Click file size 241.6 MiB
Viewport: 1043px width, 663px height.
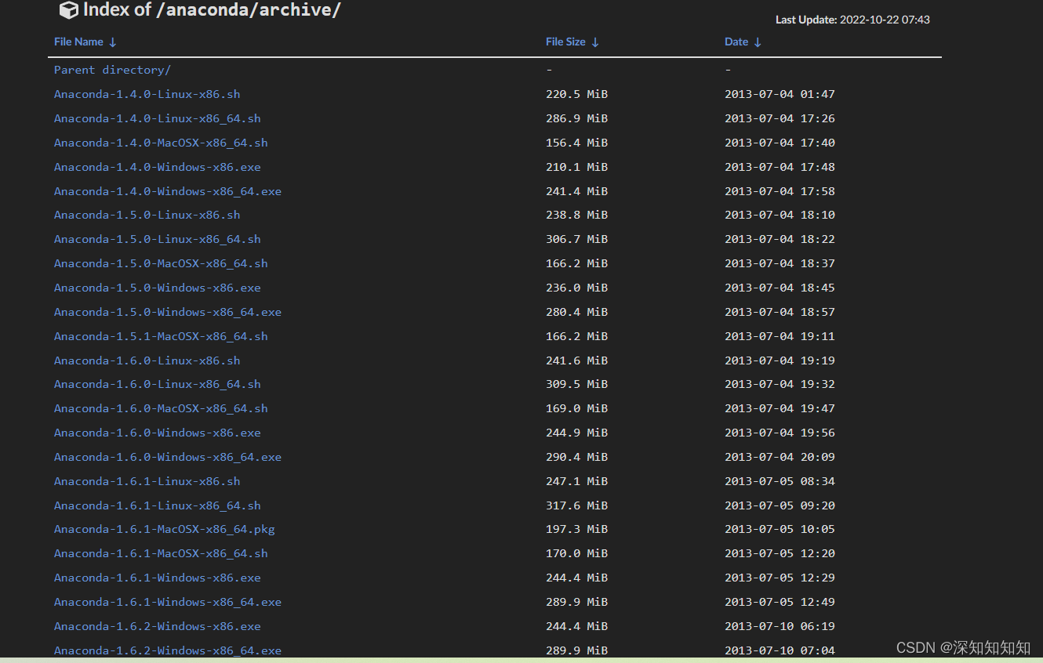tap(576, 360)
